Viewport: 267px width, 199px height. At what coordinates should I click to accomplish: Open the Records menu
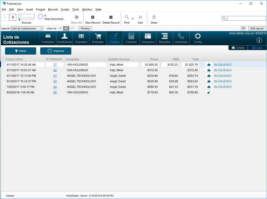[53, 10]
